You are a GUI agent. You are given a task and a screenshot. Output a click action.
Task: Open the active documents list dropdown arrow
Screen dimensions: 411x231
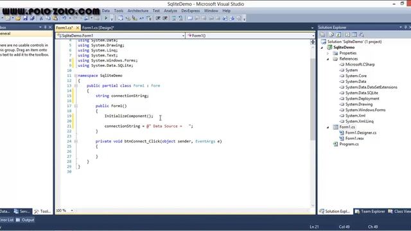312,28
